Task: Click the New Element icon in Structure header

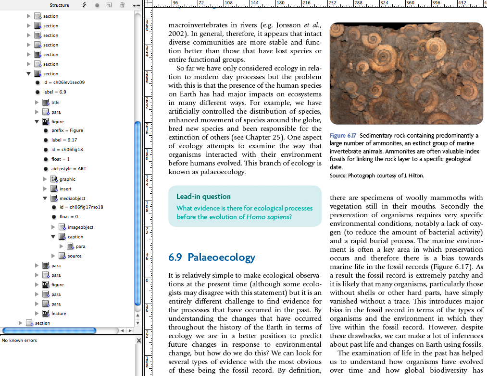Action: [110, 5]
